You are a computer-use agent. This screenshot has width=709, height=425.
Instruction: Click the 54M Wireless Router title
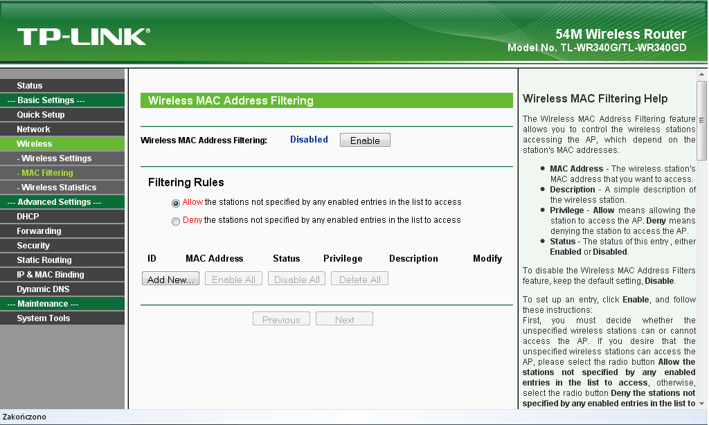point(621,34)
